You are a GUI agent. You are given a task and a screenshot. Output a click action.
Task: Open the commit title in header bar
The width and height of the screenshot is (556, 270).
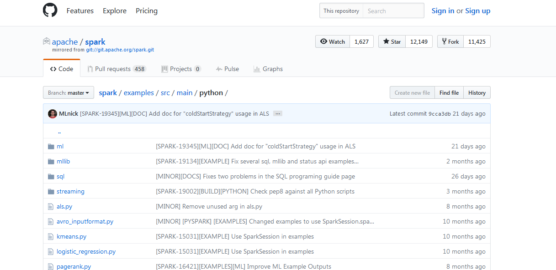pos(175,113)
